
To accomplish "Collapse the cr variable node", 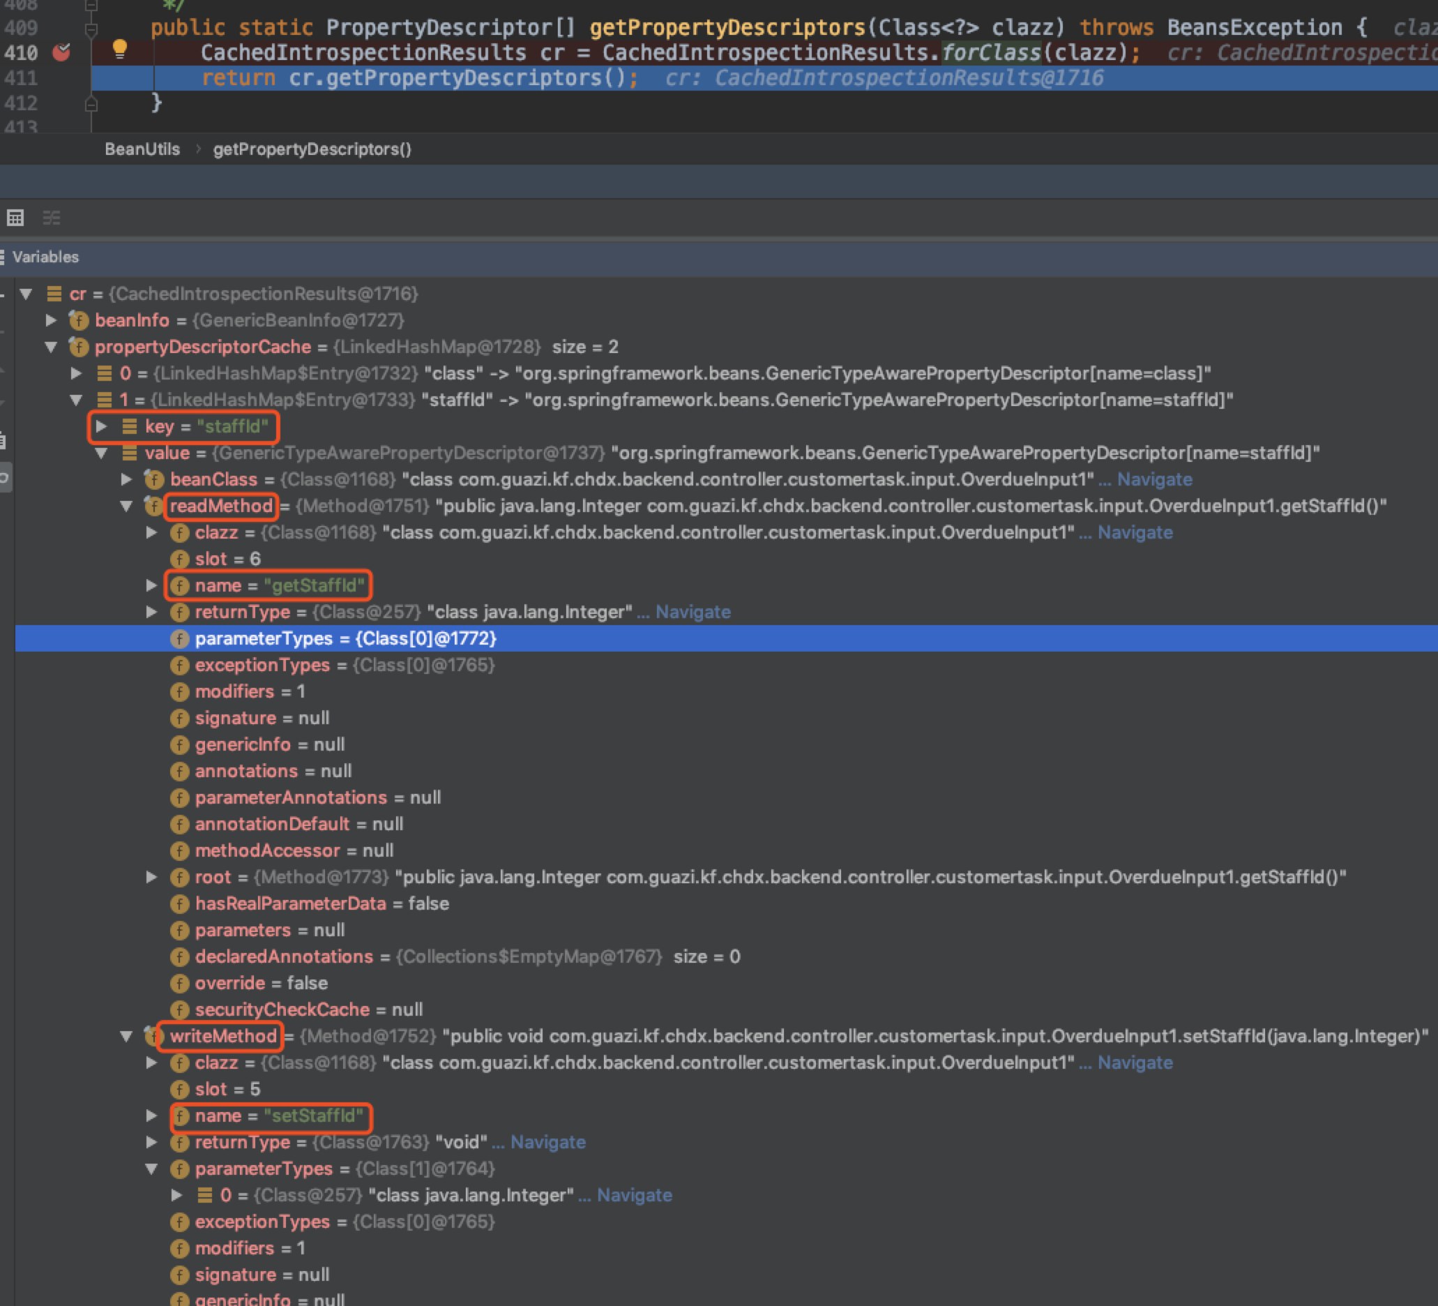I will (x=27, y=294).
